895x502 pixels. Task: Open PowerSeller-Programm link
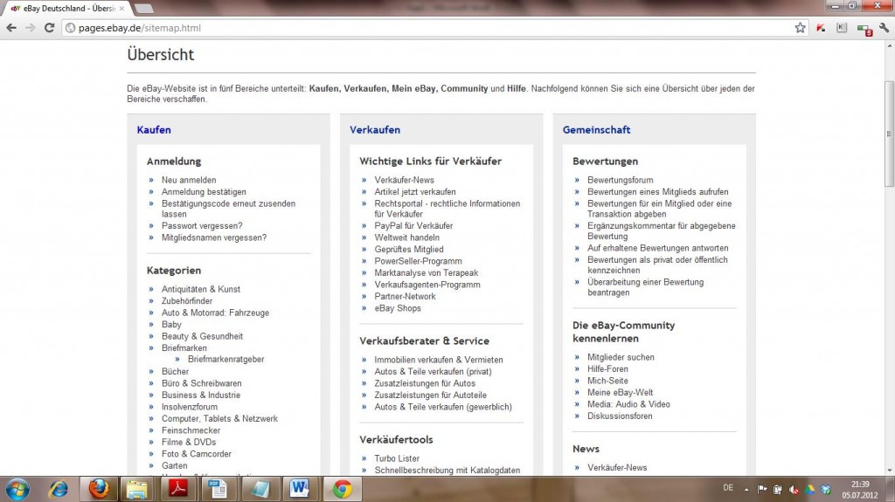[419, 261]
